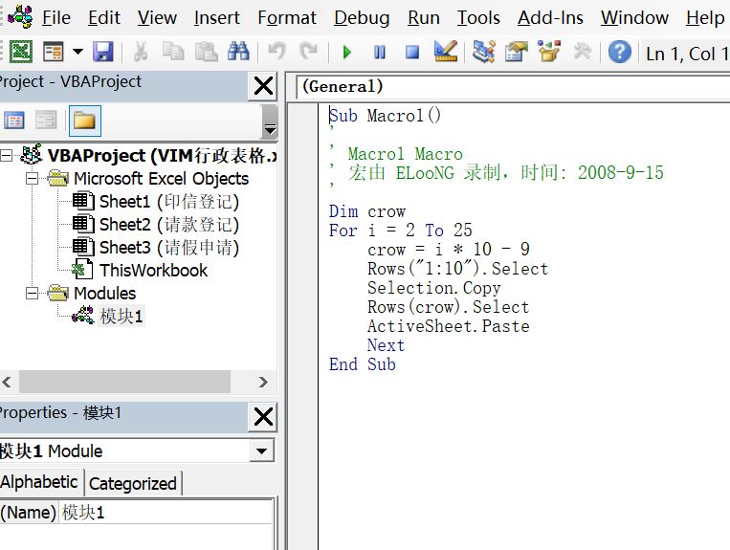Switch to the Categorized tab
The height and width of the screenshot is (550, 730).
tap(133, 483)
